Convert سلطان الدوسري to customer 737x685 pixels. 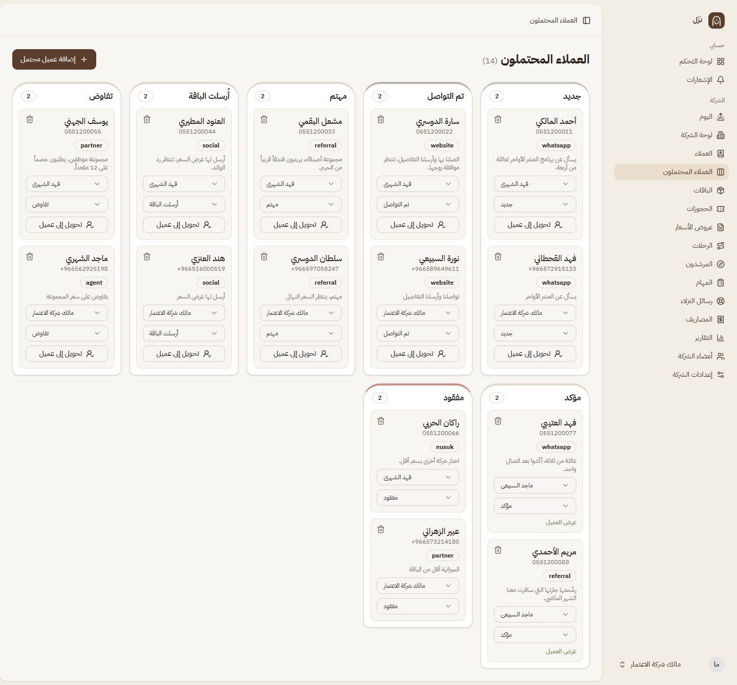tap(301, 354)
